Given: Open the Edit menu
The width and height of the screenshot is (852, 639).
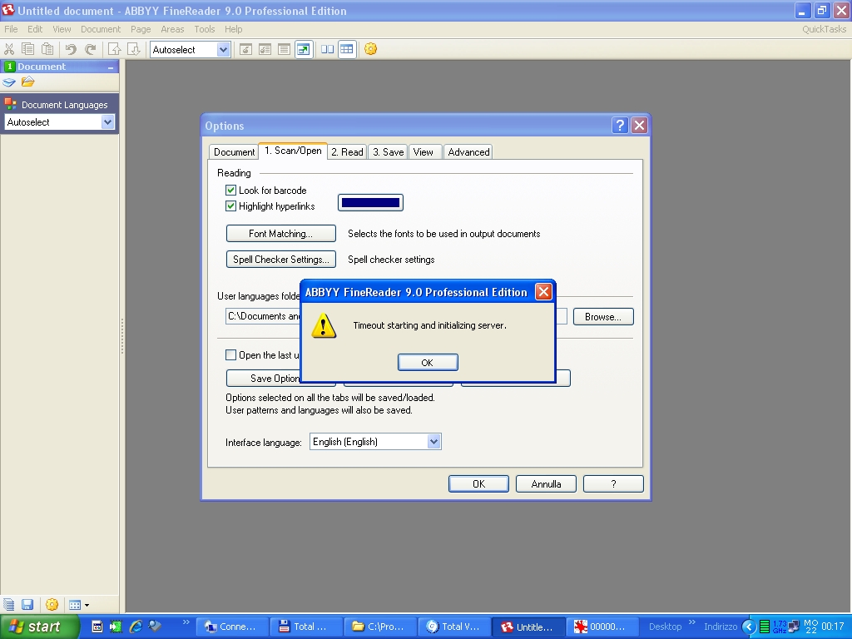Looking at the screenshot, I should coord(35,29).
